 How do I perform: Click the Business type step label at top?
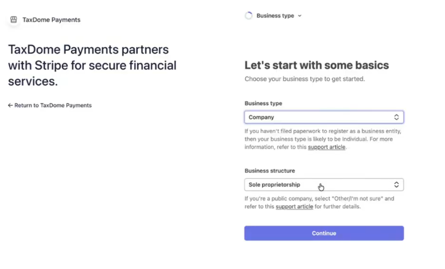[275, 16]
